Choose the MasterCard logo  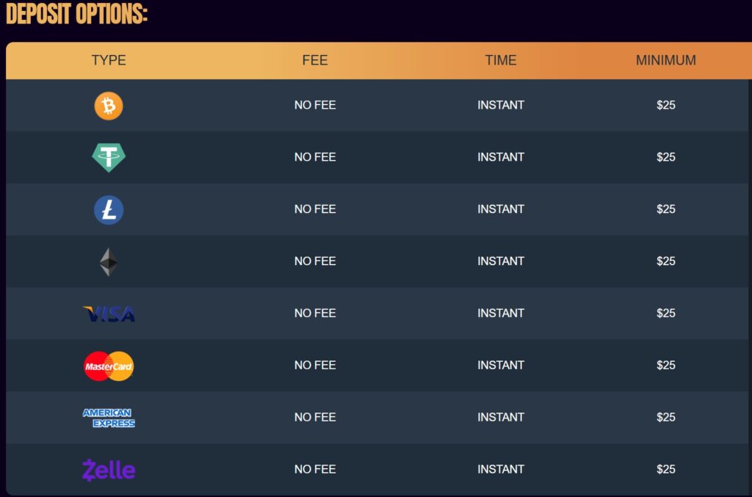tap(109, 366)
